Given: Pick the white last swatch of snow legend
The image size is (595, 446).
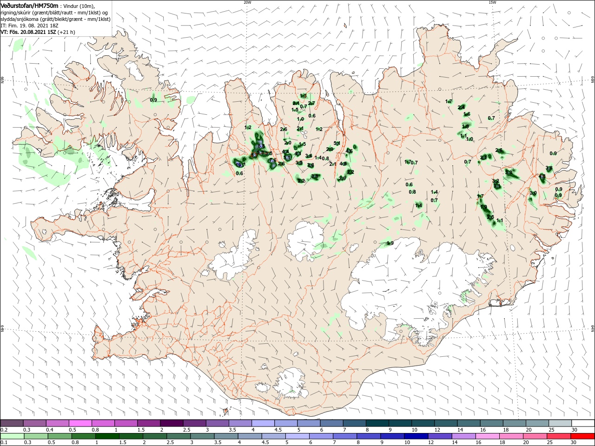Looking at the screenshot, I should [x=582, y=423].
